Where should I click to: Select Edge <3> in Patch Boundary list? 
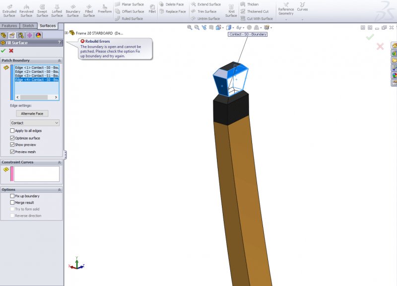click(x=37, y=76)
